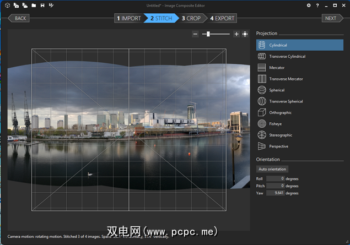This screenshot has width=350, height=245.
Task: Zoom in with the plus icon
Action: 236,34
